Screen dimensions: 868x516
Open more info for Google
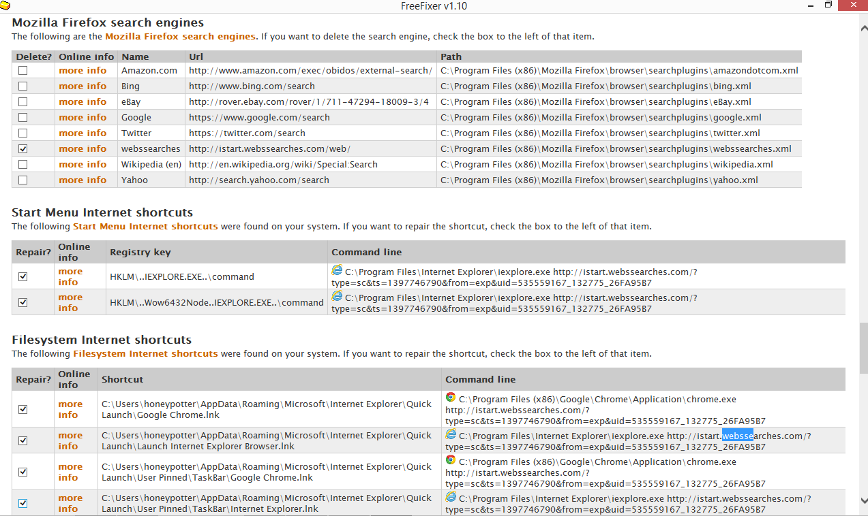pos(83,118)
